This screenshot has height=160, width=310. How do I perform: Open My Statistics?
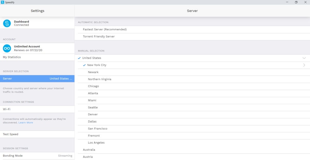pos(37,57)
